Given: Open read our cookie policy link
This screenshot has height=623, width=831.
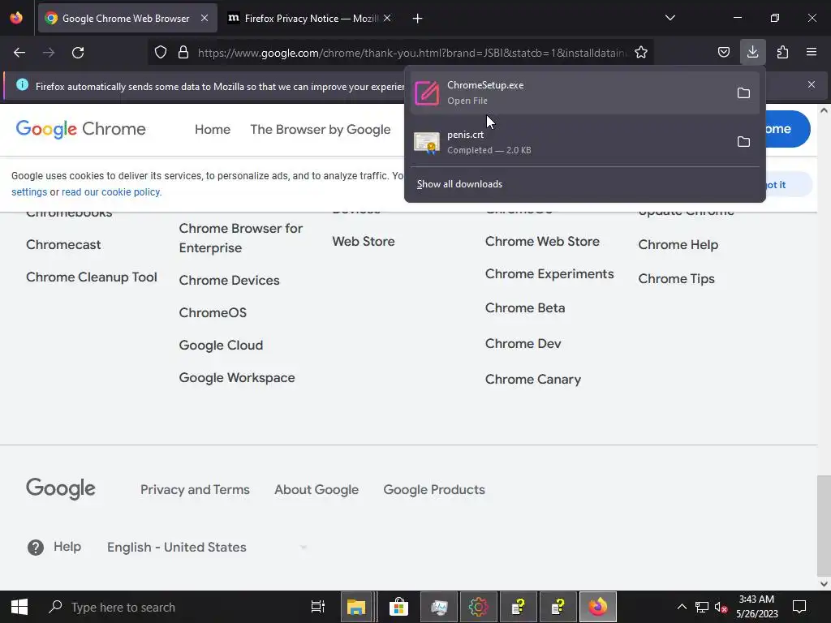Looking at the screenshot, I should pos(110,191).
